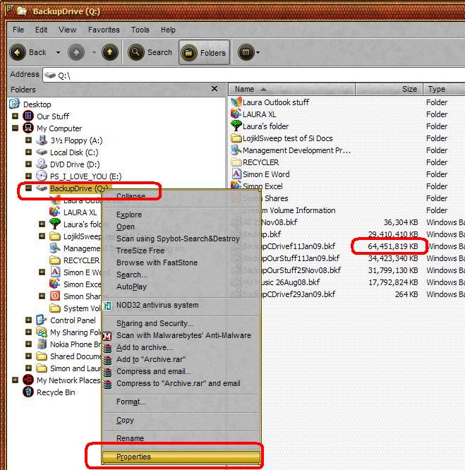
Task: Select Recycle Bin icon in tree
Action: click(x=28, y=392)
